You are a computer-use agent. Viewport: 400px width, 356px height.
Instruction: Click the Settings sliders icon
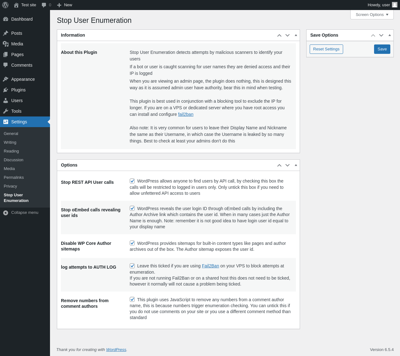pos(6,122)
